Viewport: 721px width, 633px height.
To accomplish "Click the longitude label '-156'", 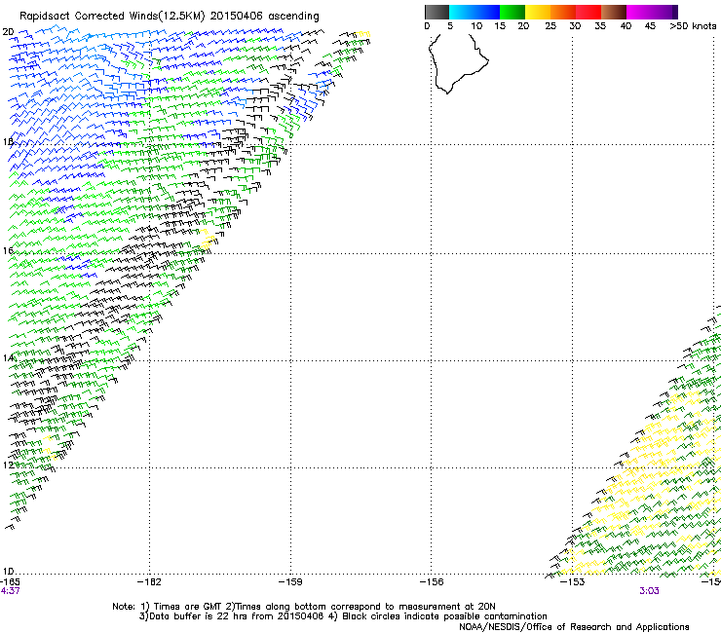I will (432, 582).
